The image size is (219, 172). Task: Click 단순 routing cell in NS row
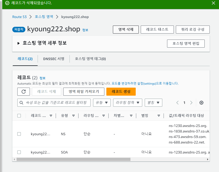(87, 134)
